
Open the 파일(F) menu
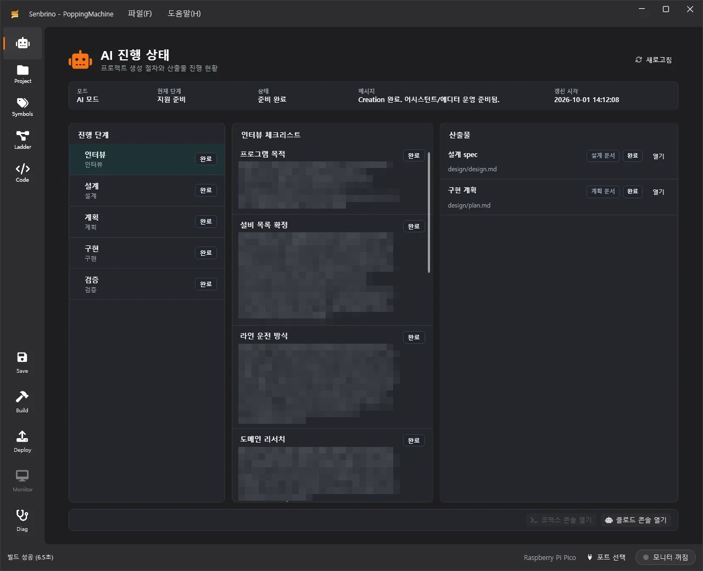[x=140, y=14]
